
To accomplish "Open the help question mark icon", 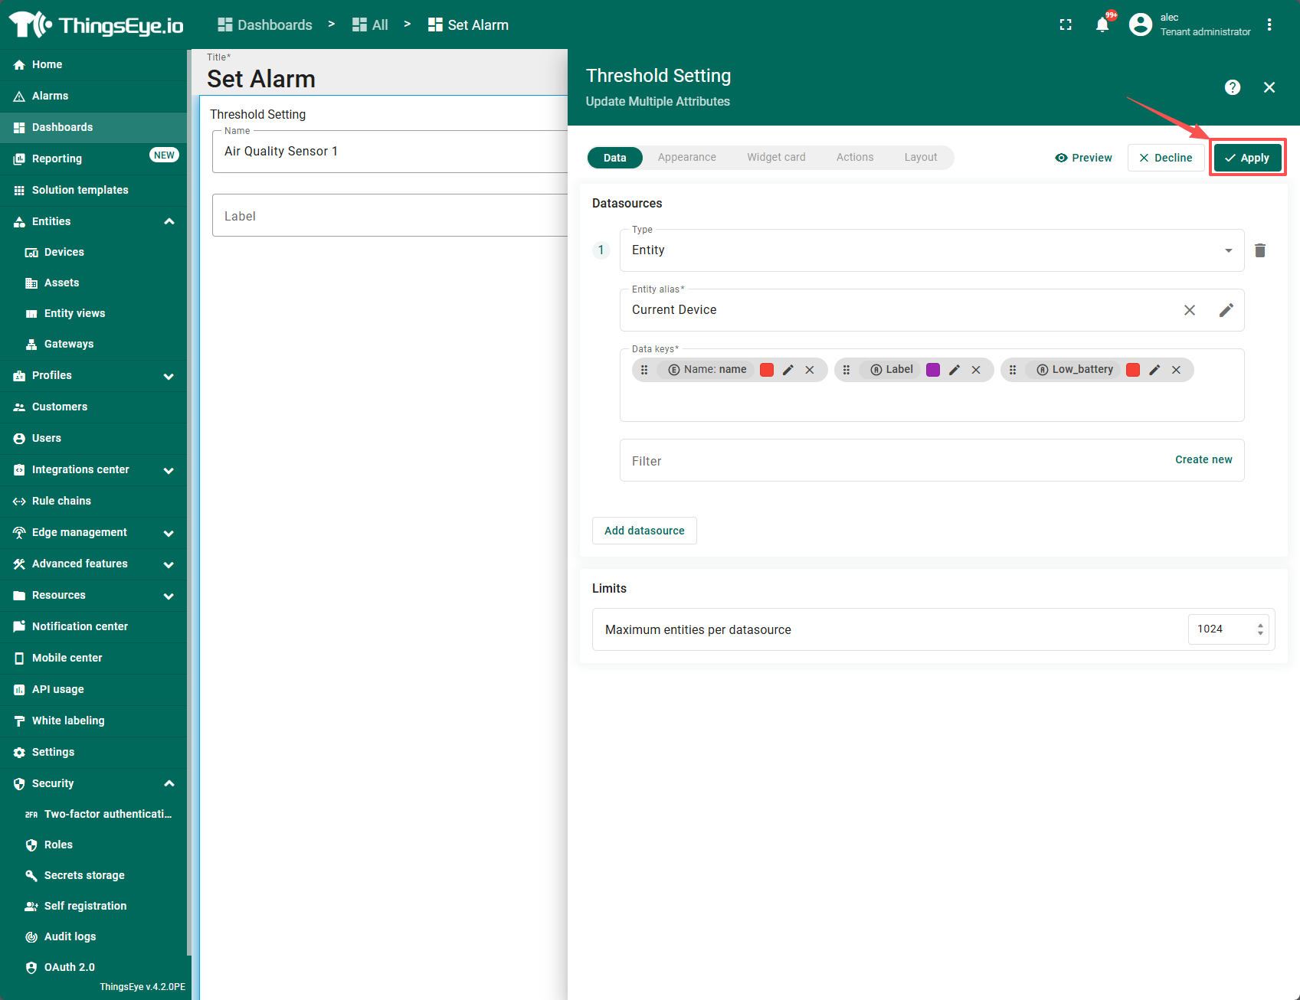I will pos(1232,87).
